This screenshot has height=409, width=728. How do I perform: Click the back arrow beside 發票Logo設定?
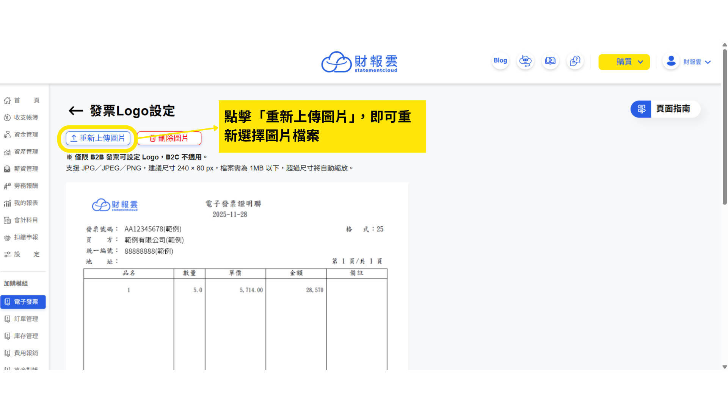coord(75,111)
